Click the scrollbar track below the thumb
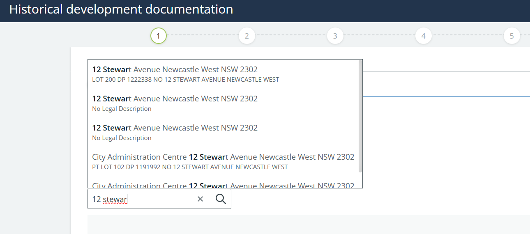This screenshot has width=530, height=234. [360, 180]
